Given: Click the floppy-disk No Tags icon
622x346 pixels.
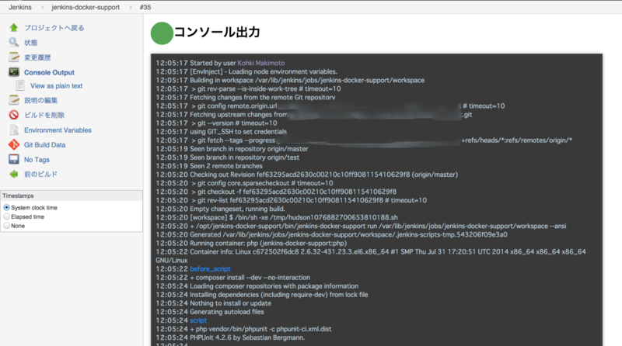Looking at the screenshot, I should point(14,159).
